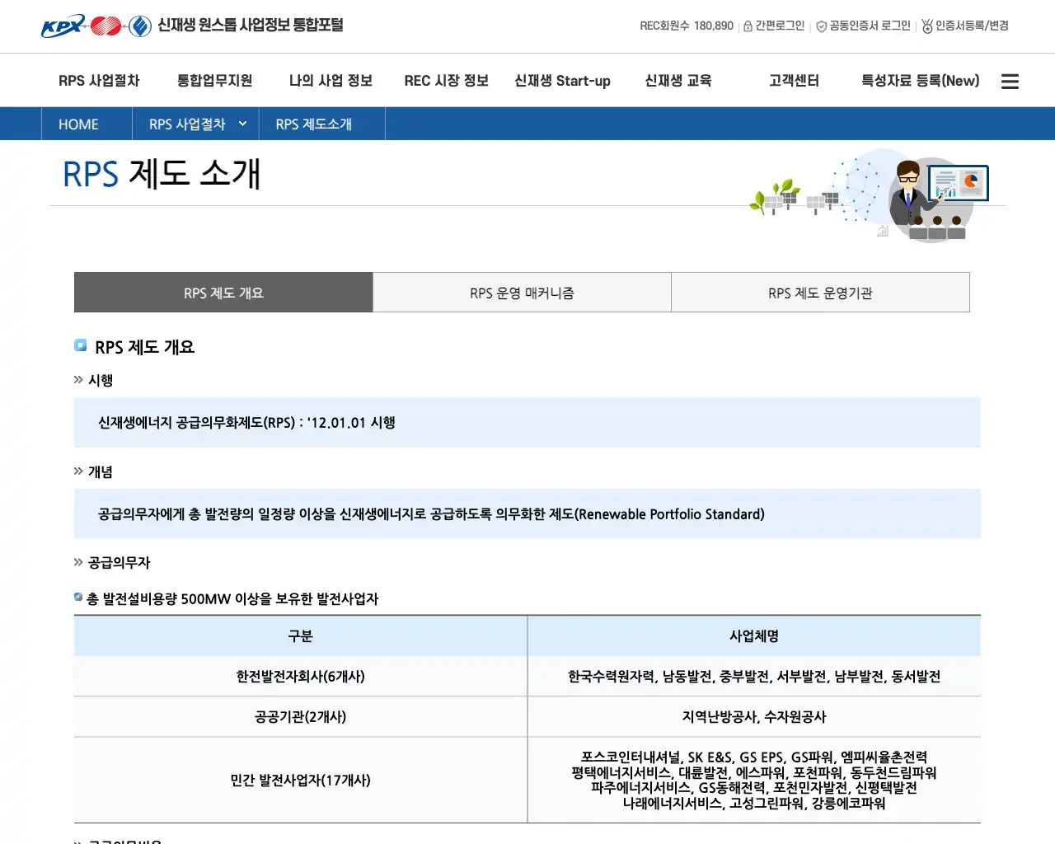Screen dimensions: 1055x844
Task: Click the medal icon by 인증서등록/변경
Action: pos(927,26)
